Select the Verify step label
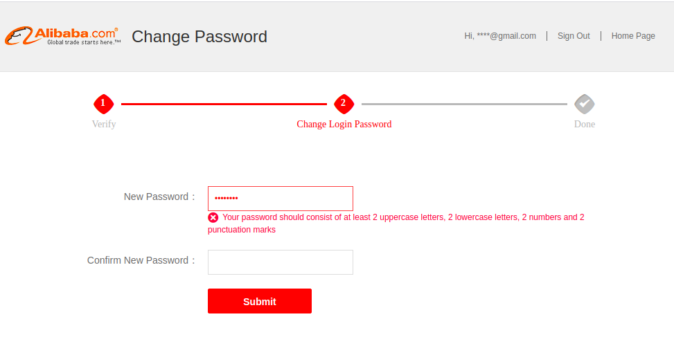674x346 pixels. 104,125
